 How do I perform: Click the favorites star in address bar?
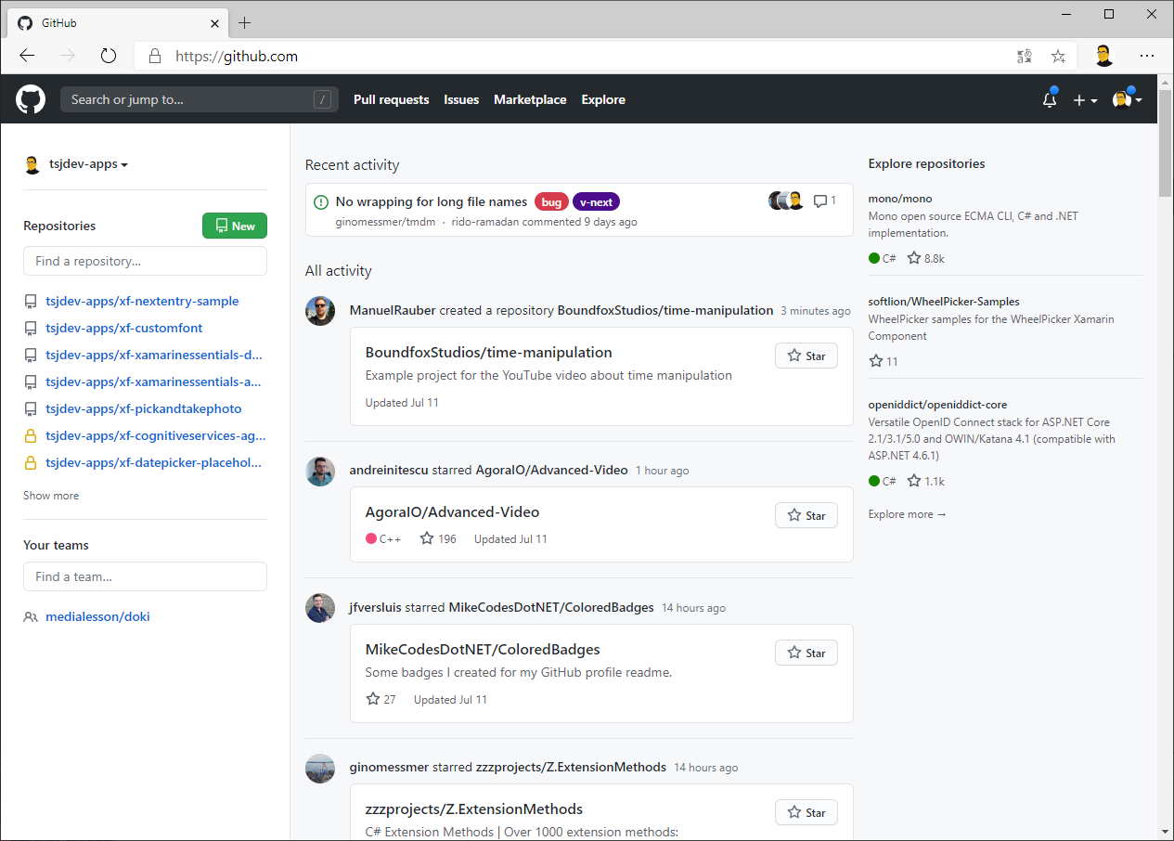(x=1058, y=56)
